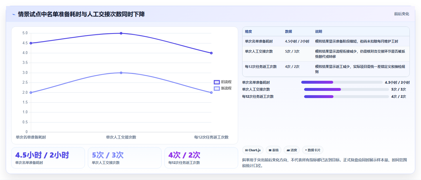The image size is (421, 180).
Task: Click progress value 4次 / 2次 on the right
Action: (399, 97)
